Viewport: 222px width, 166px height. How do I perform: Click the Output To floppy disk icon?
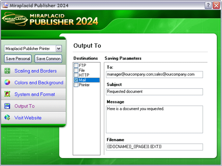tap(7, 106)
